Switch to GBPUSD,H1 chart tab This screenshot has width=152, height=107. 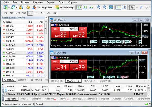(x=89, y=81)
